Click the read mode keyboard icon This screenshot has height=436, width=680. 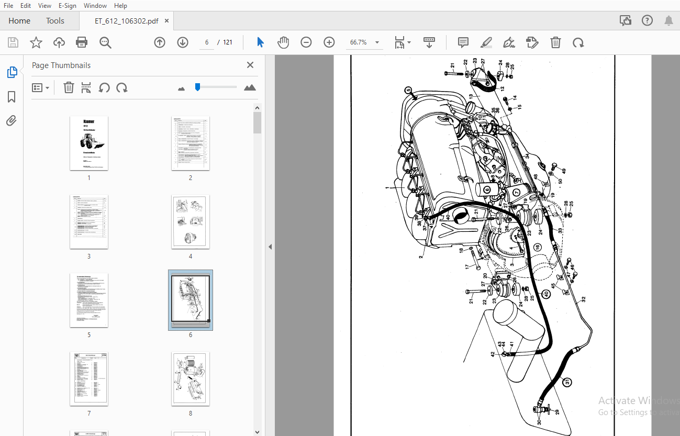(429, 42)
